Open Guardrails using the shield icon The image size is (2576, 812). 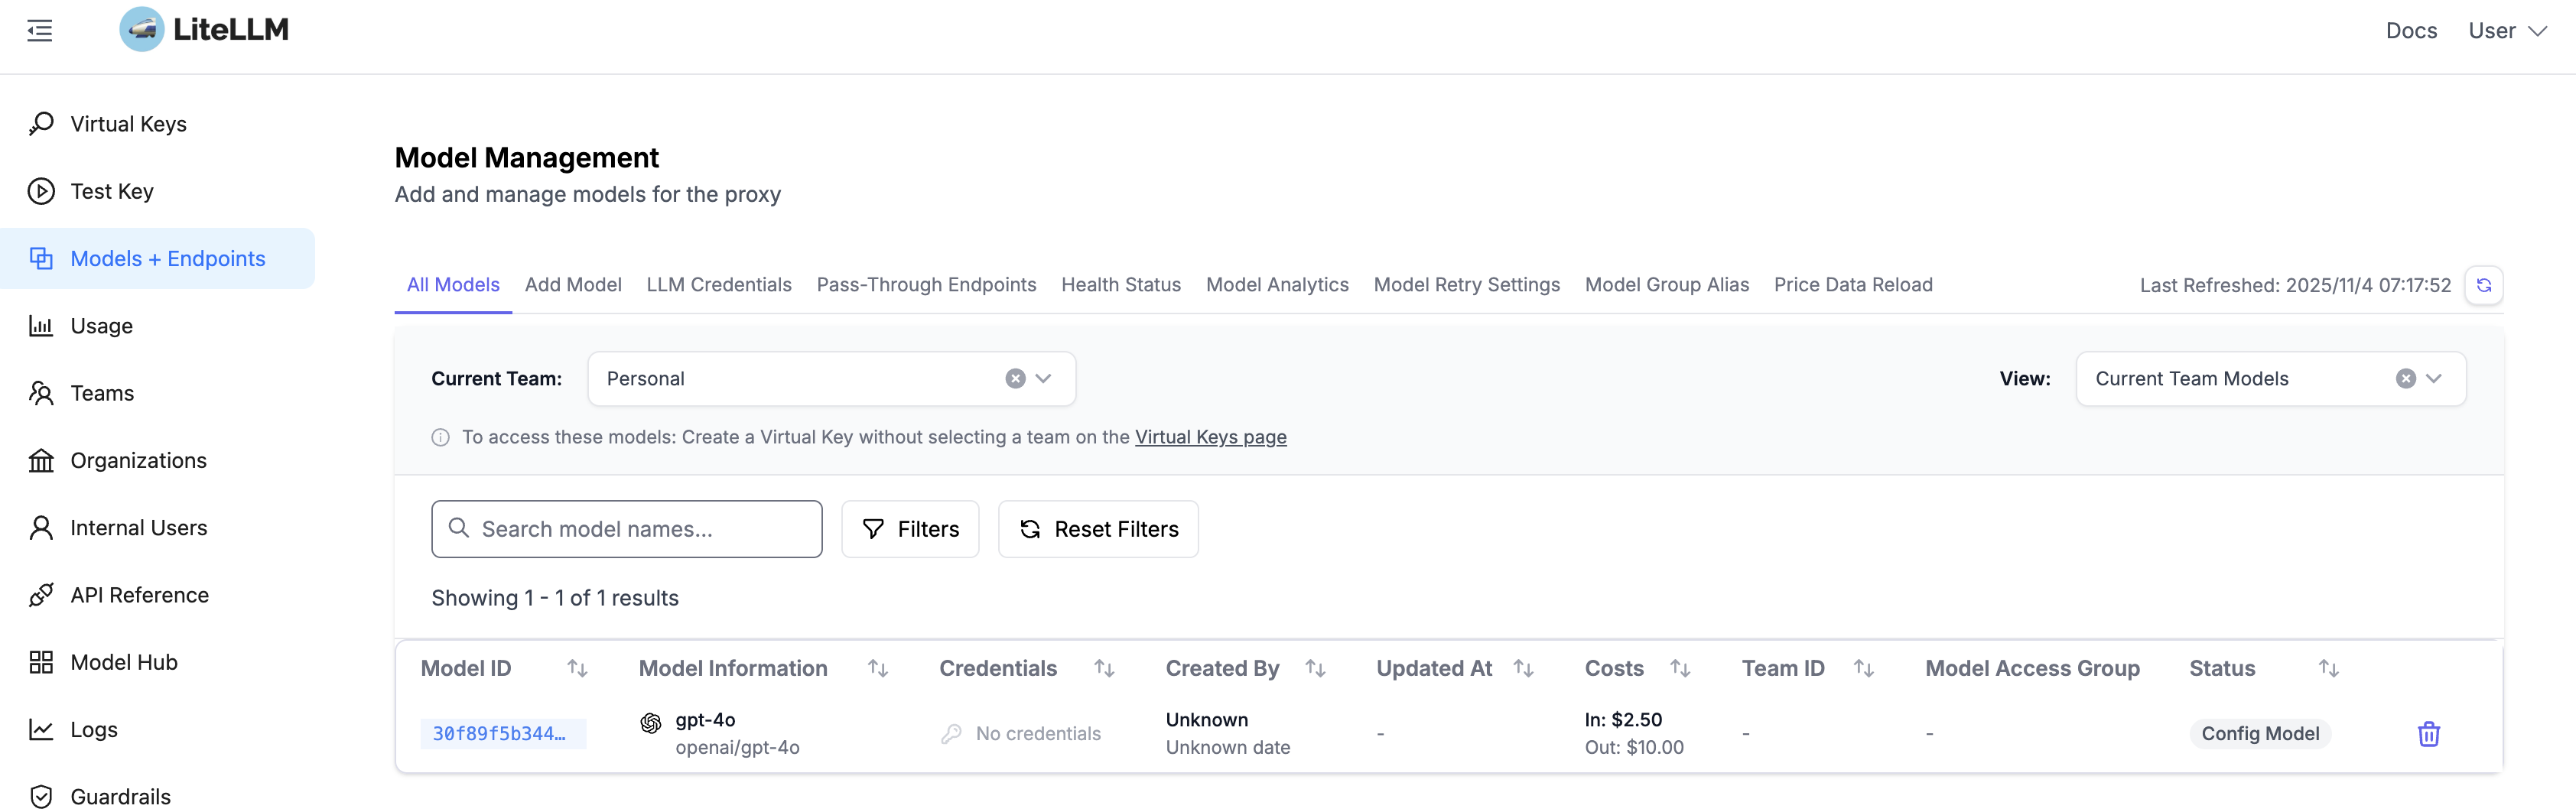41,795
